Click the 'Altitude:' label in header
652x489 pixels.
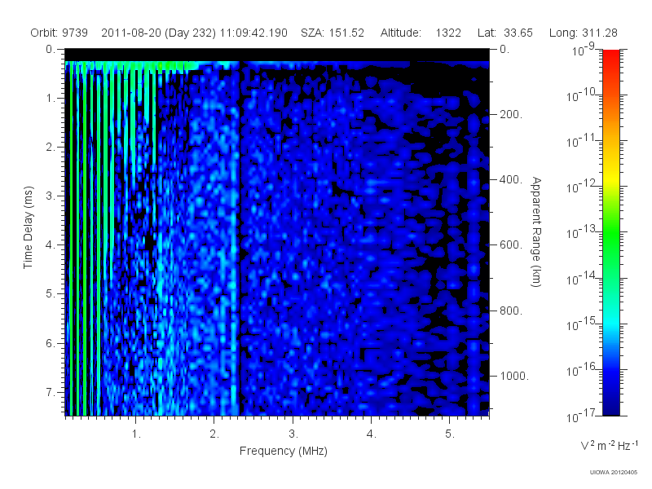coord(401,33)
